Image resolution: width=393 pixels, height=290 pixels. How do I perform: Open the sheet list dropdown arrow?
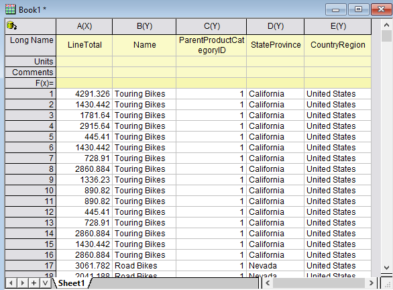pyautogui.click(x=45, y=283)
